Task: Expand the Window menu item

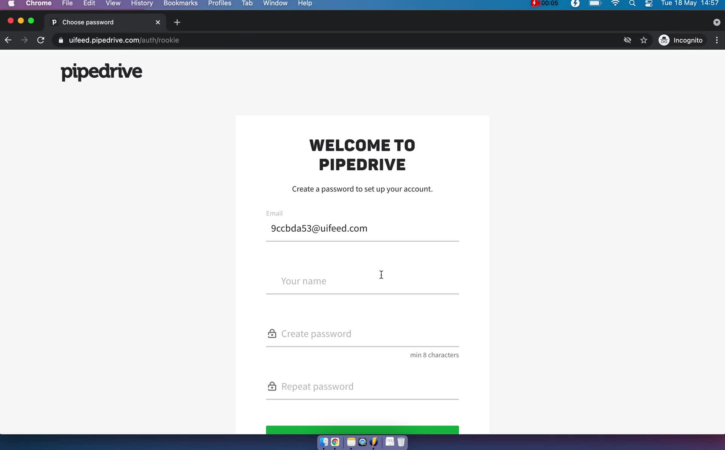Action: coord(275,4)
